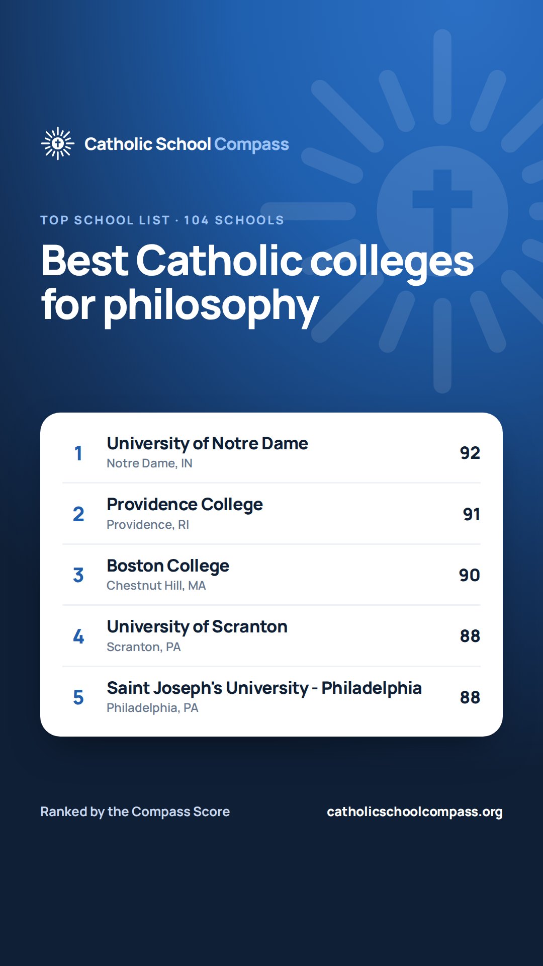Select Saint Joseph's University - Philadelphia
Viewport: 543px width, 966px height.
[x=271, y=697]
